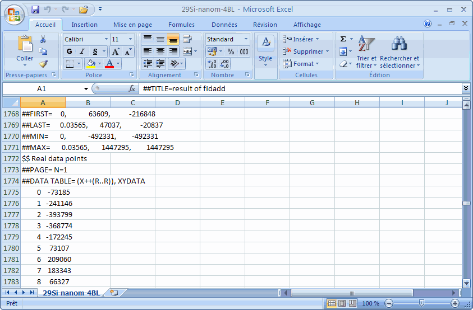
Task: Toggle bold formatting (G)
Action: (70, 51)
